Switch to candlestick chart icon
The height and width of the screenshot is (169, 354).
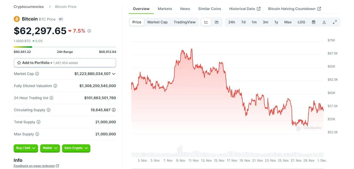tap(217, 22)
